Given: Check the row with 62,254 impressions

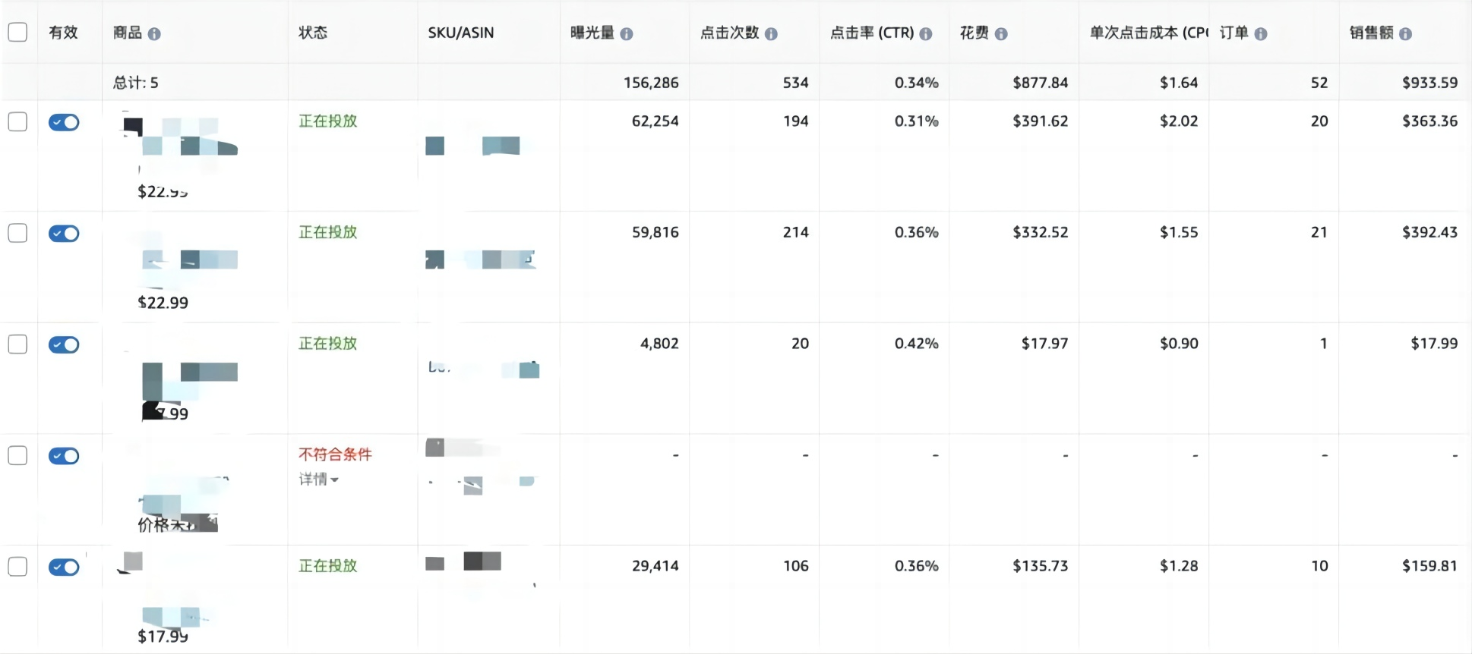Looking at the screenshot, I should pyautogui.click(x=17, y=121).
